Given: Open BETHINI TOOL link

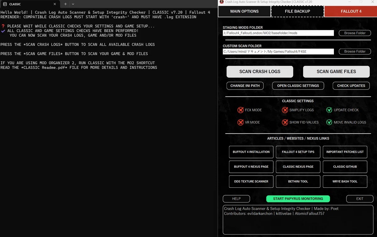Looking at the screenshot, I should click(x=298, y=182).
